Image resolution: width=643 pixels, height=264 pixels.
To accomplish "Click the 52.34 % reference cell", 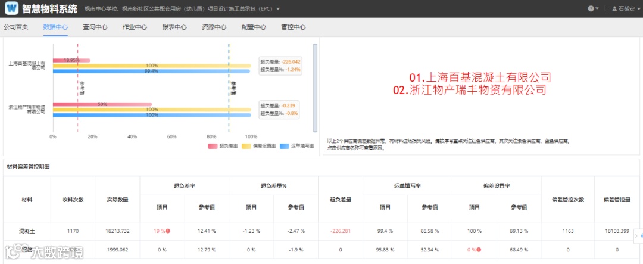I will (430, 249).
